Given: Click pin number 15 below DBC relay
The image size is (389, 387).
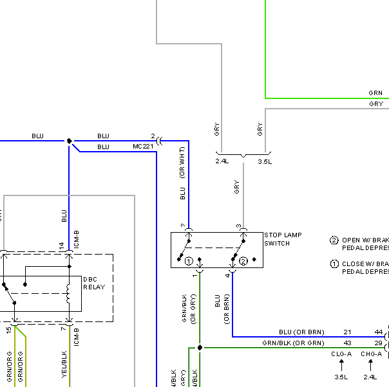Looking at the screenshot, I should coord(8,330).
